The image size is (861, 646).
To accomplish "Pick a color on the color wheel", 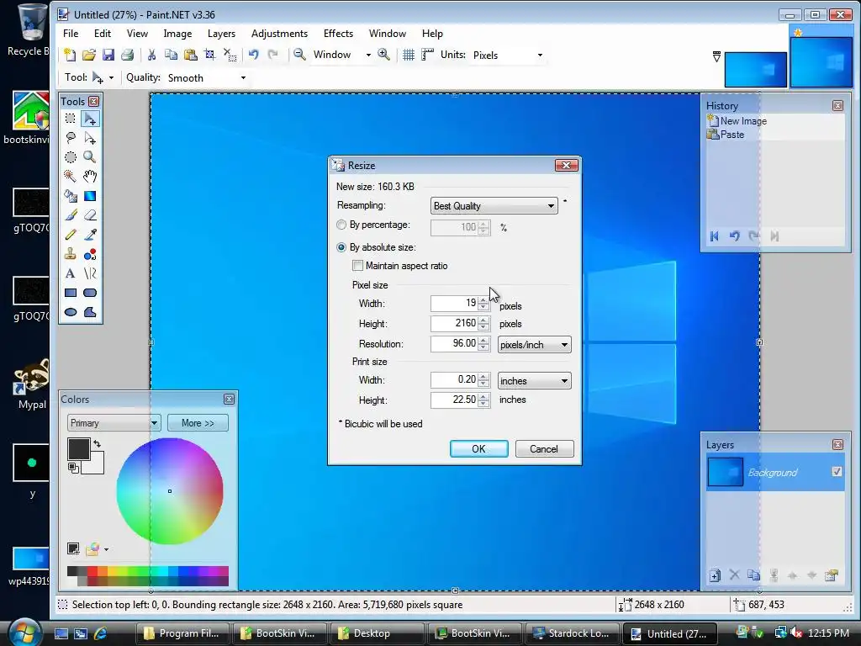I will tap(170, 491).
